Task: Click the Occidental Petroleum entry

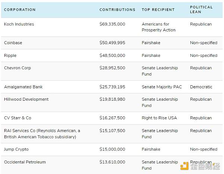Action: point(25,162)
